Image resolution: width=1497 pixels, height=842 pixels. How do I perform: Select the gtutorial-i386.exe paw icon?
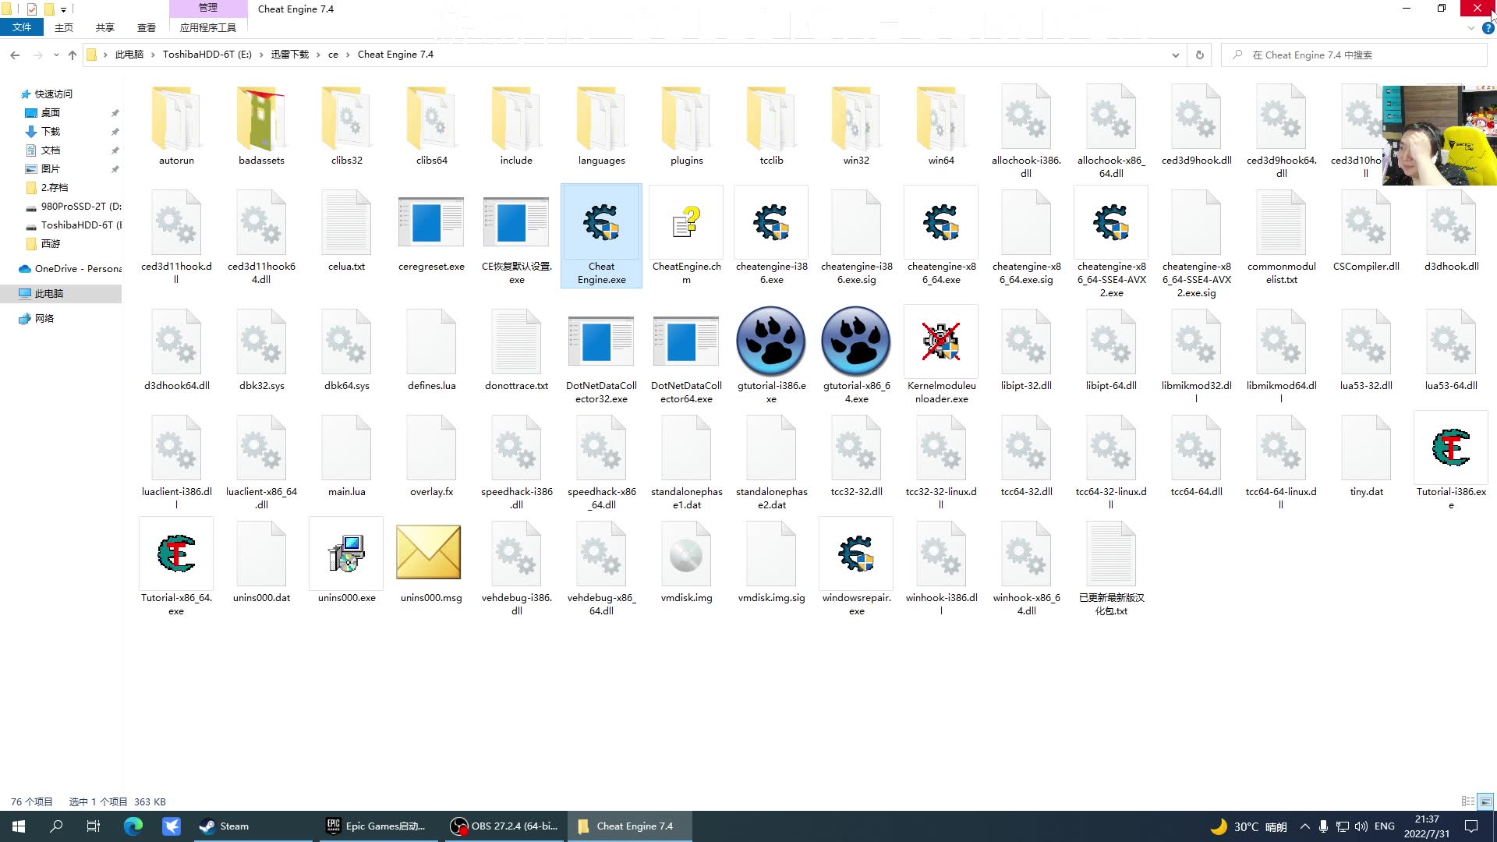(771, 341)
